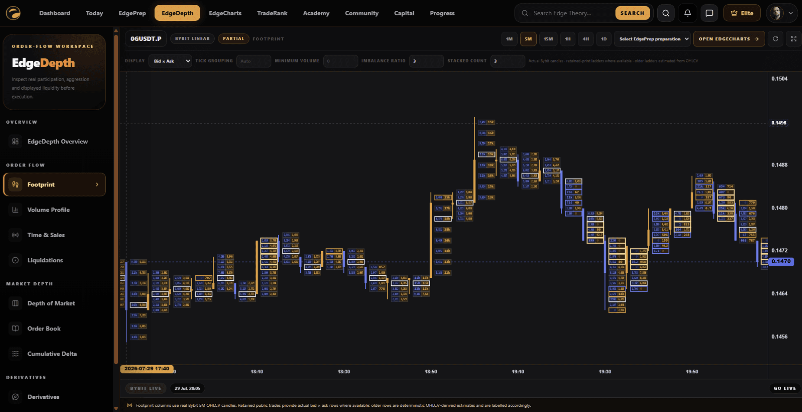802x412 pixels.
Task: Click the Tick Grouping input
Action: [254, 61]
